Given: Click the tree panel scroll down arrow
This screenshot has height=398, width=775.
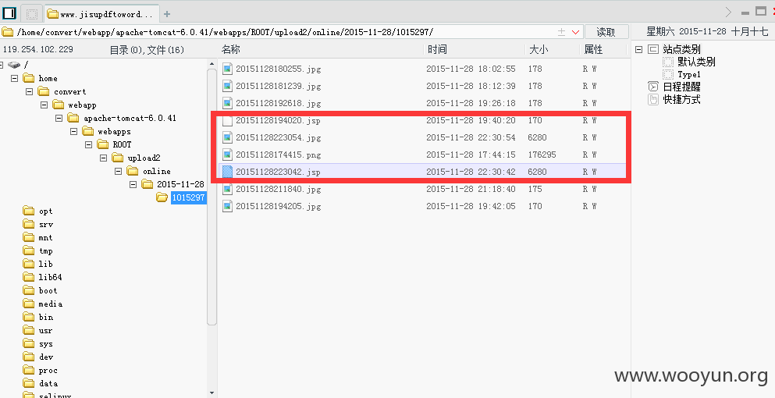Looking at the screenshot, I should 212,393.
